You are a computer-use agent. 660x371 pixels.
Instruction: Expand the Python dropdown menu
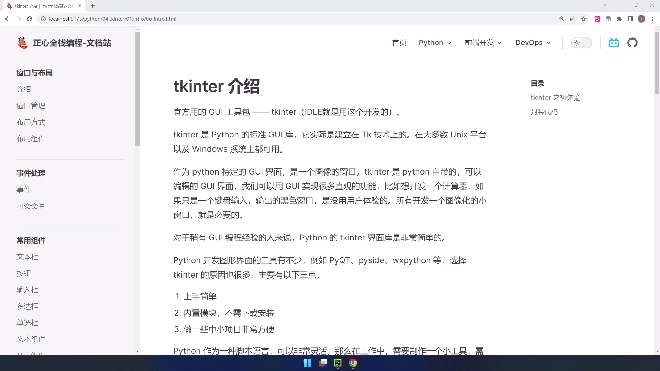[435, 43]
